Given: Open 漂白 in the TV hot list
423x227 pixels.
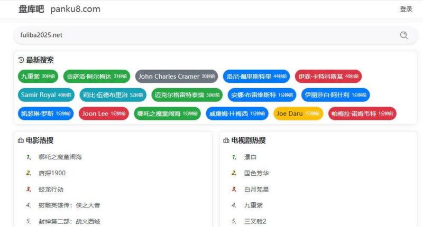Looking at the screenshot, I should coord(250,157).
